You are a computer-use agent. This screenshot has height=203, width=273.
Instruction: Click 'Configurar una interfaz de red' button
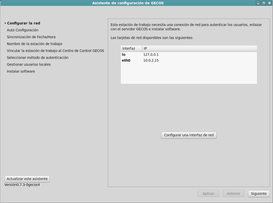pyautogui.click(x=189, y=135)
